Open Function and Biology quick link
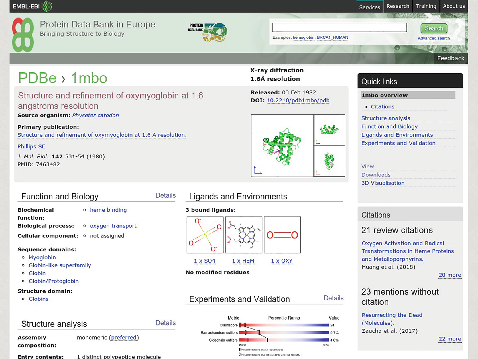The image size is (478, 359). [x=389, y=126]
